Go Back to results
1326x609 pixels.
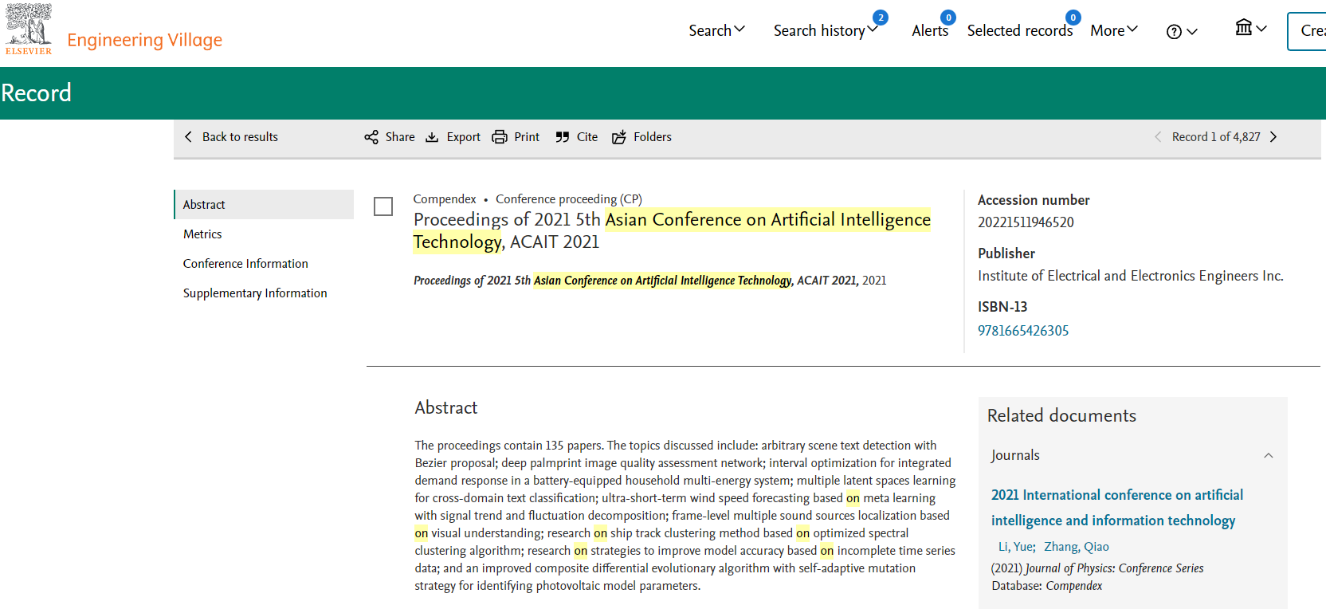pos(240,137)
